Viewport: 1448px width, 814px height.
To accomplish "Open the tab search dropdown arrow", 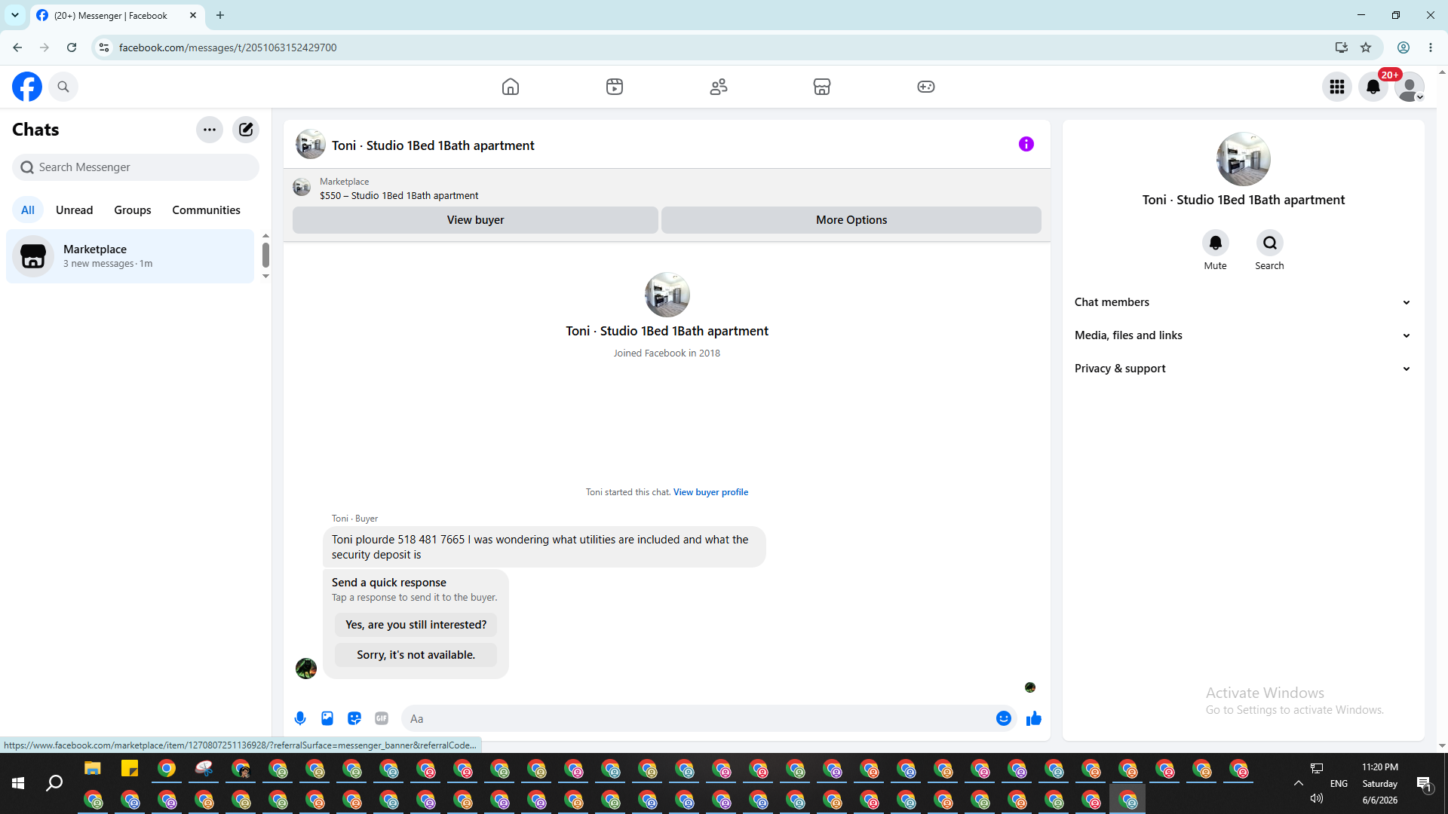I will [x=15, y=15].
